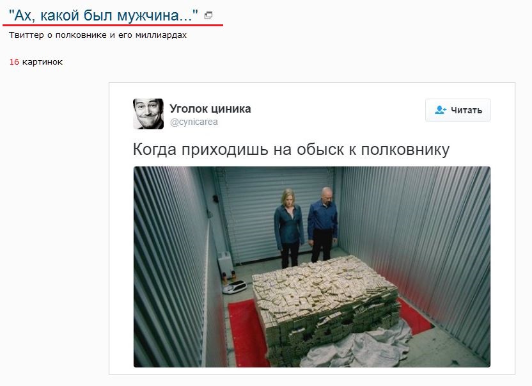This screenshot has width=532, height=386.
Task: Click the Уголок циника profile avatar
Action: click(x=148, y=114)
